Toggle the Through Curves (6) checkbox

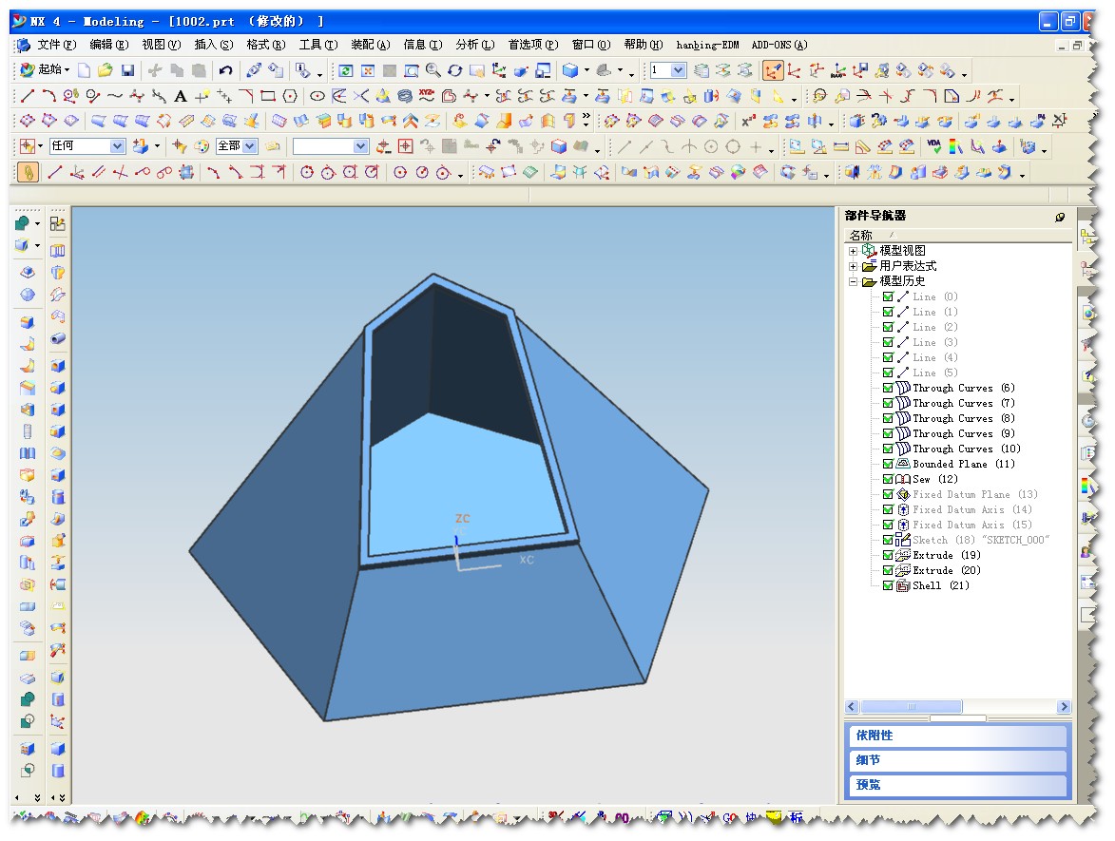pos(888,388)
